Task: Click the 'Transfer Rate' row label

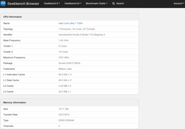Action: [x=10, y=115]
